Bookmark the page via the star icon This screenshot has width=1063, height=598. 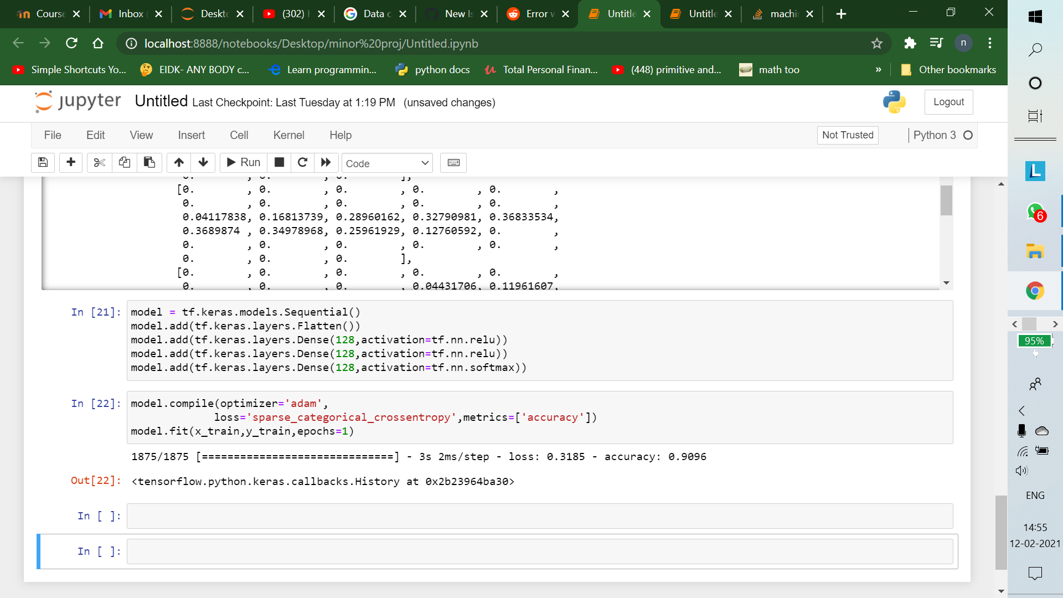pyautogui.click(x=876, y=43)
